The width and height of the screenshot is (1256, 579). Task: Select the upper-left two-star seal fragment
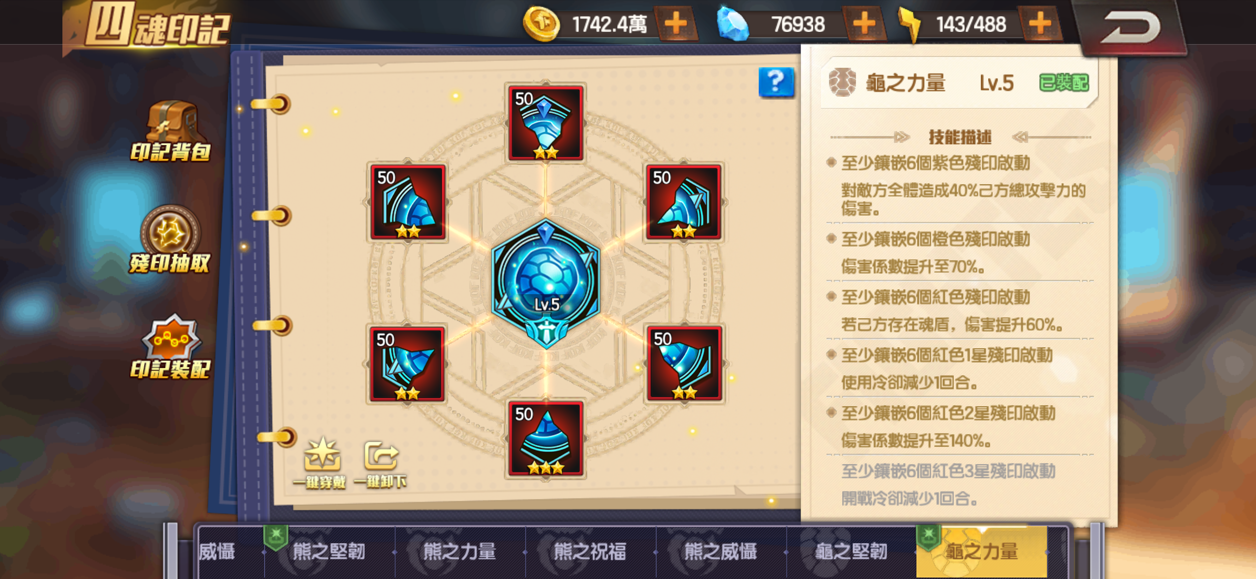pos(408,202)
